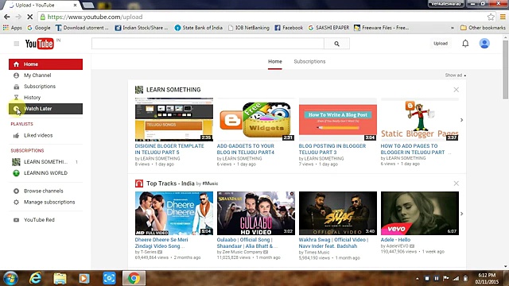Open media player from taskbar
The image size is (509, 286).
[84, 278]
